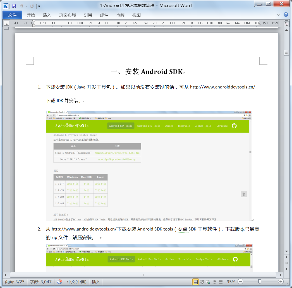Viewport: 292px width, 288px height.
Task: Click the androiddevtools.cn URL in step 2
Action: (x=84, y=229)
